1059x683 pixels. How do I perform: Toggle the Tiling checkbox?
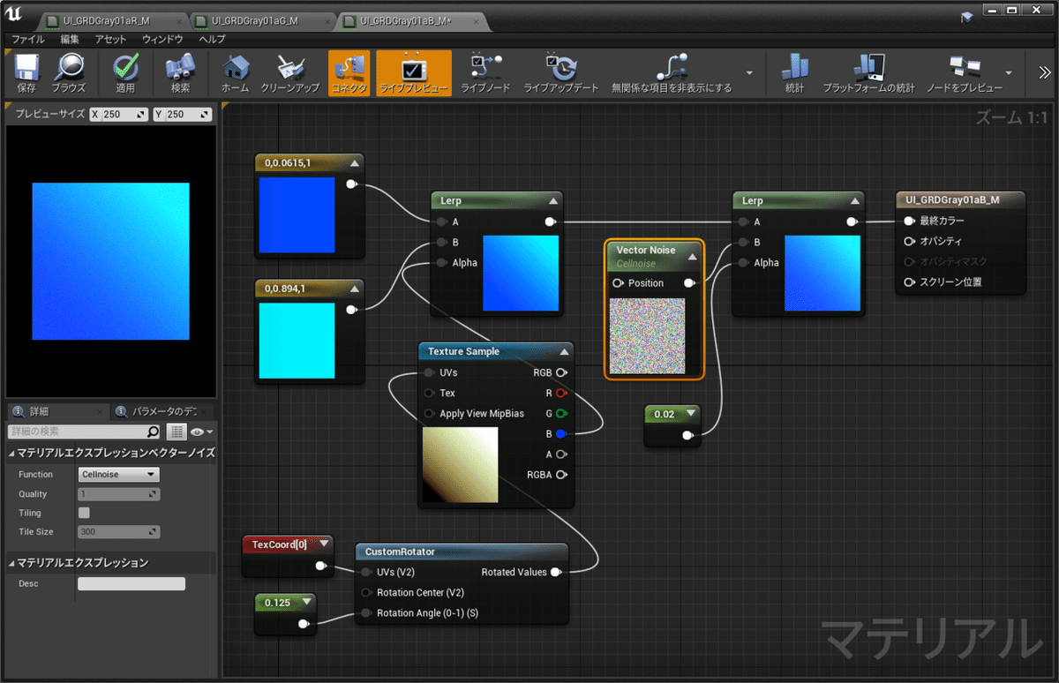tap(84, 513)
